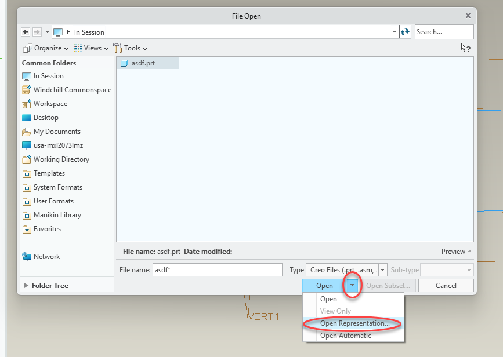Image resolution: width=503 pixels, height=357 pixels.
Task: Open the recent locations dropdown arrow
Action: [x=47, y=32]
